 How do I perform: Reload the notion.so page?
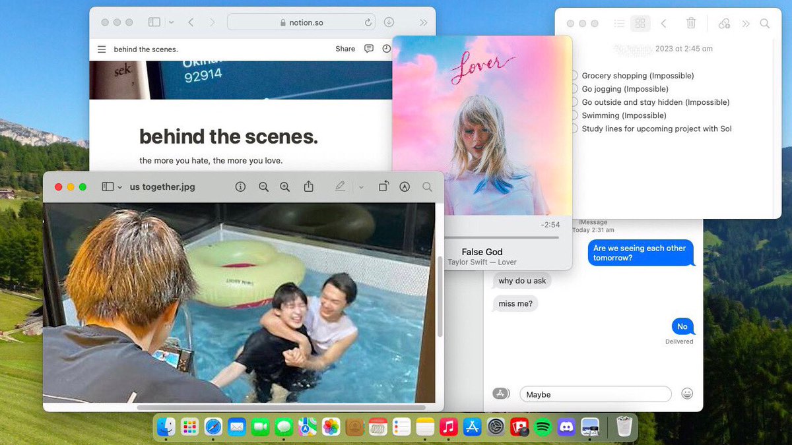[368, 22]
